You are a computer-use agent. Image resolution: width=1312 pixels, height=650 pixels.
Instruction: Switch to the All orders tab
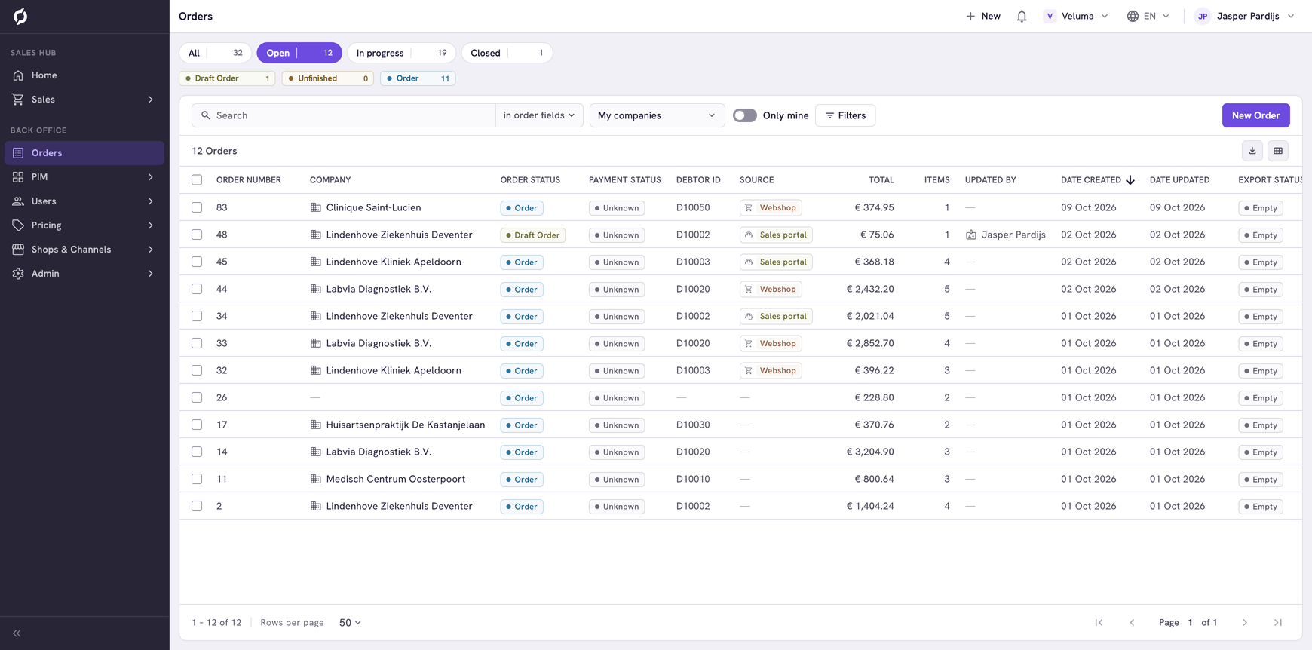click(x=216, y=53)
